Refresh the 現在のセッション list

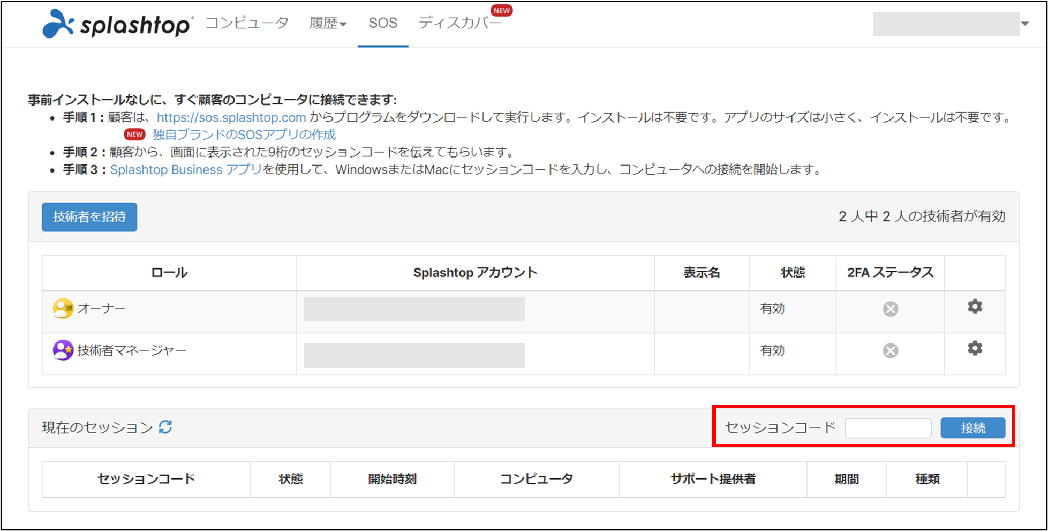[165, 427]
